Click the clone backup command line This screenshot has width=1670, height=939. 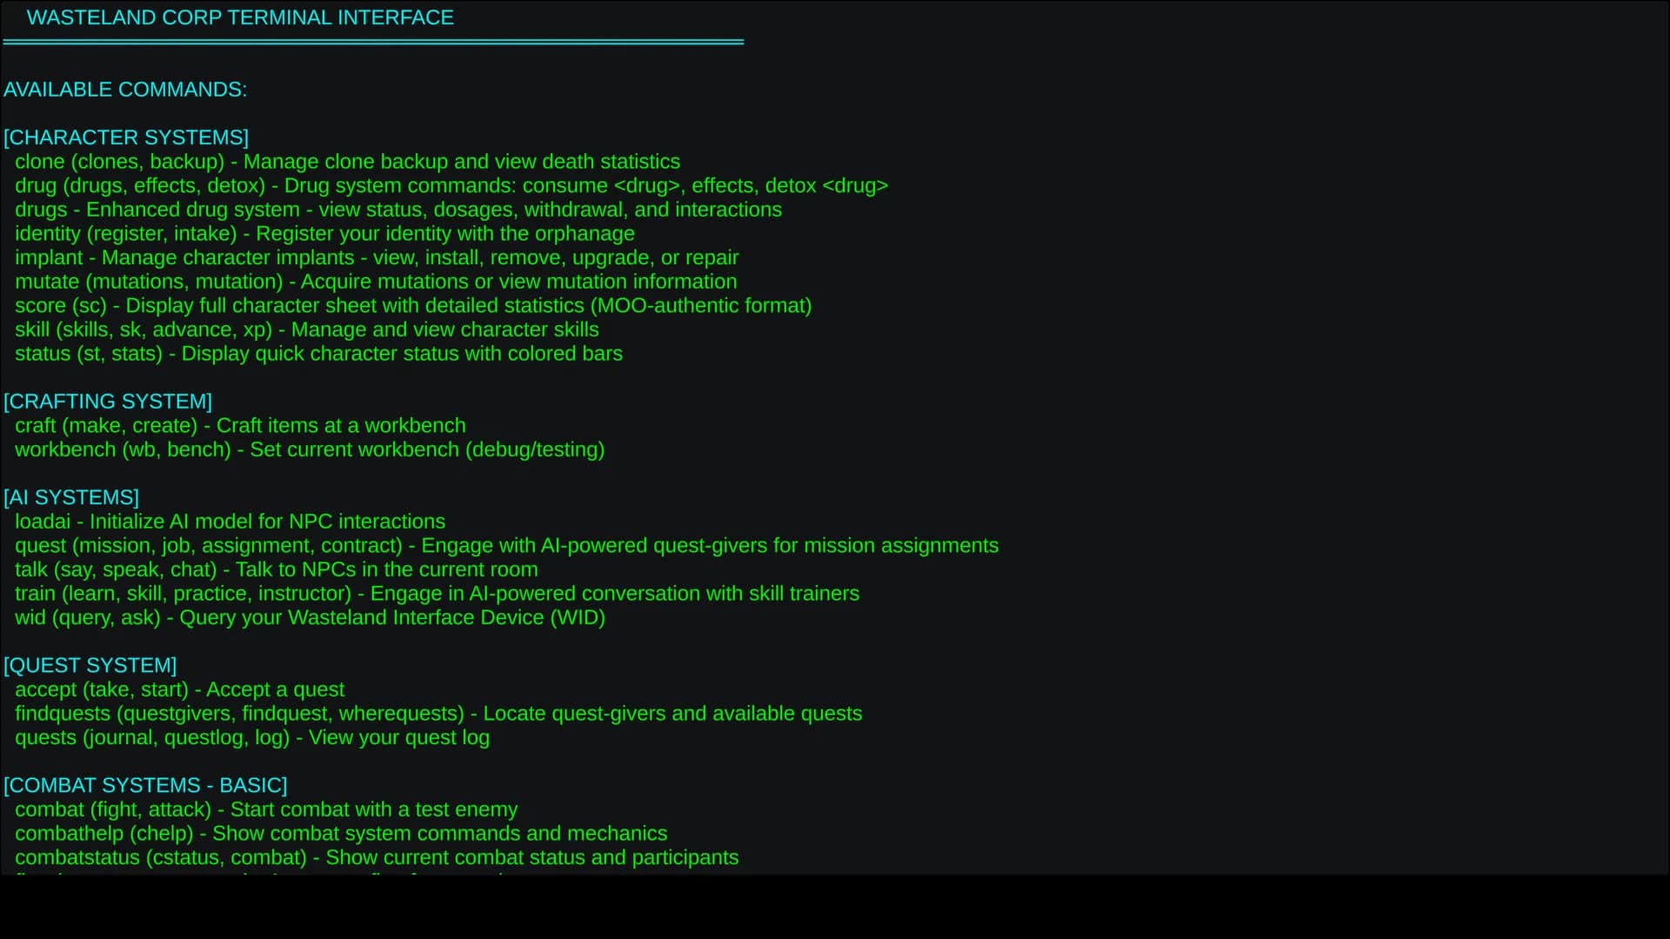point(347,162)
